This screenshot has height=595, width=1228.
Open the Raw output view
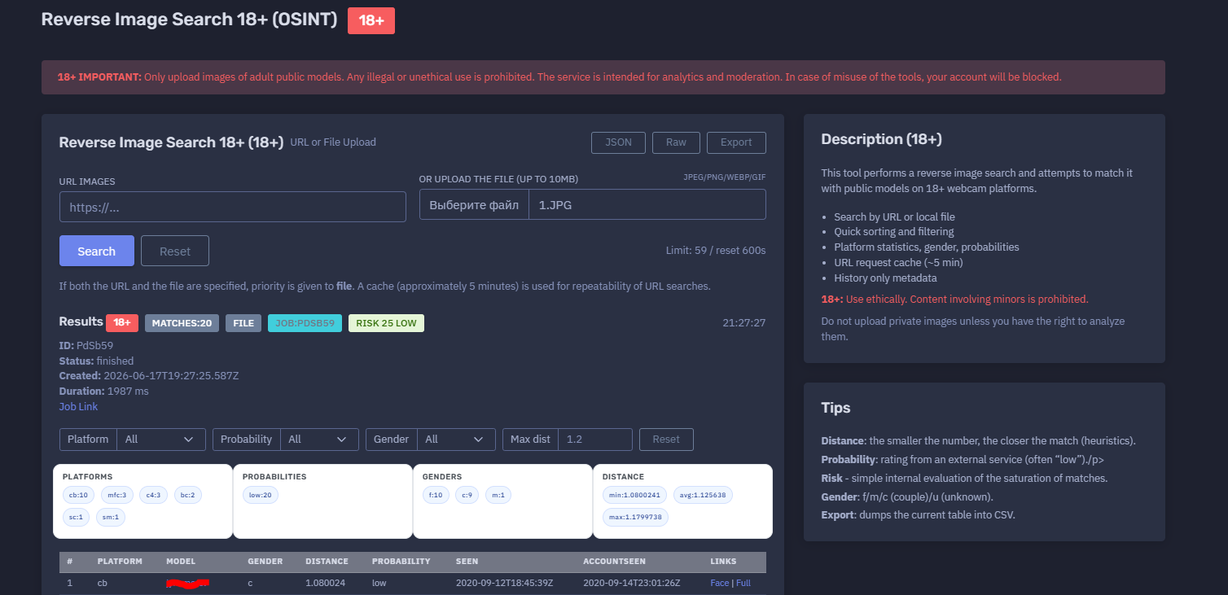676,142
